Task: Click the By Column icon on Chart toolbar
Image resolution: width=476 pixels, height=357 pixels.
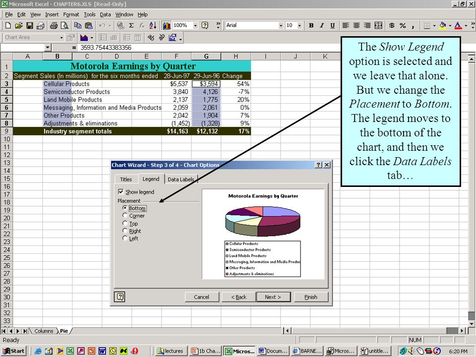Action: pyautogui.click(x=137, y=38)
